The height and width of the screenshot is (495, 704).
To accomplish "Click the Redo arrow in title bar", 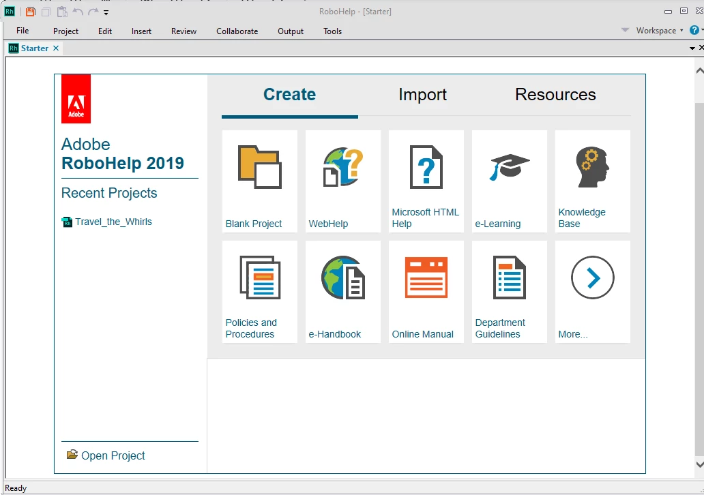I will tap(93, 12).
